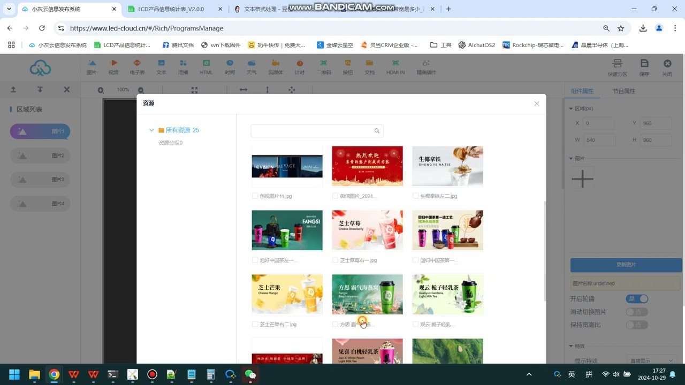Add the 按钮 button component
685x385 pixels.
(x=348, y=67)
